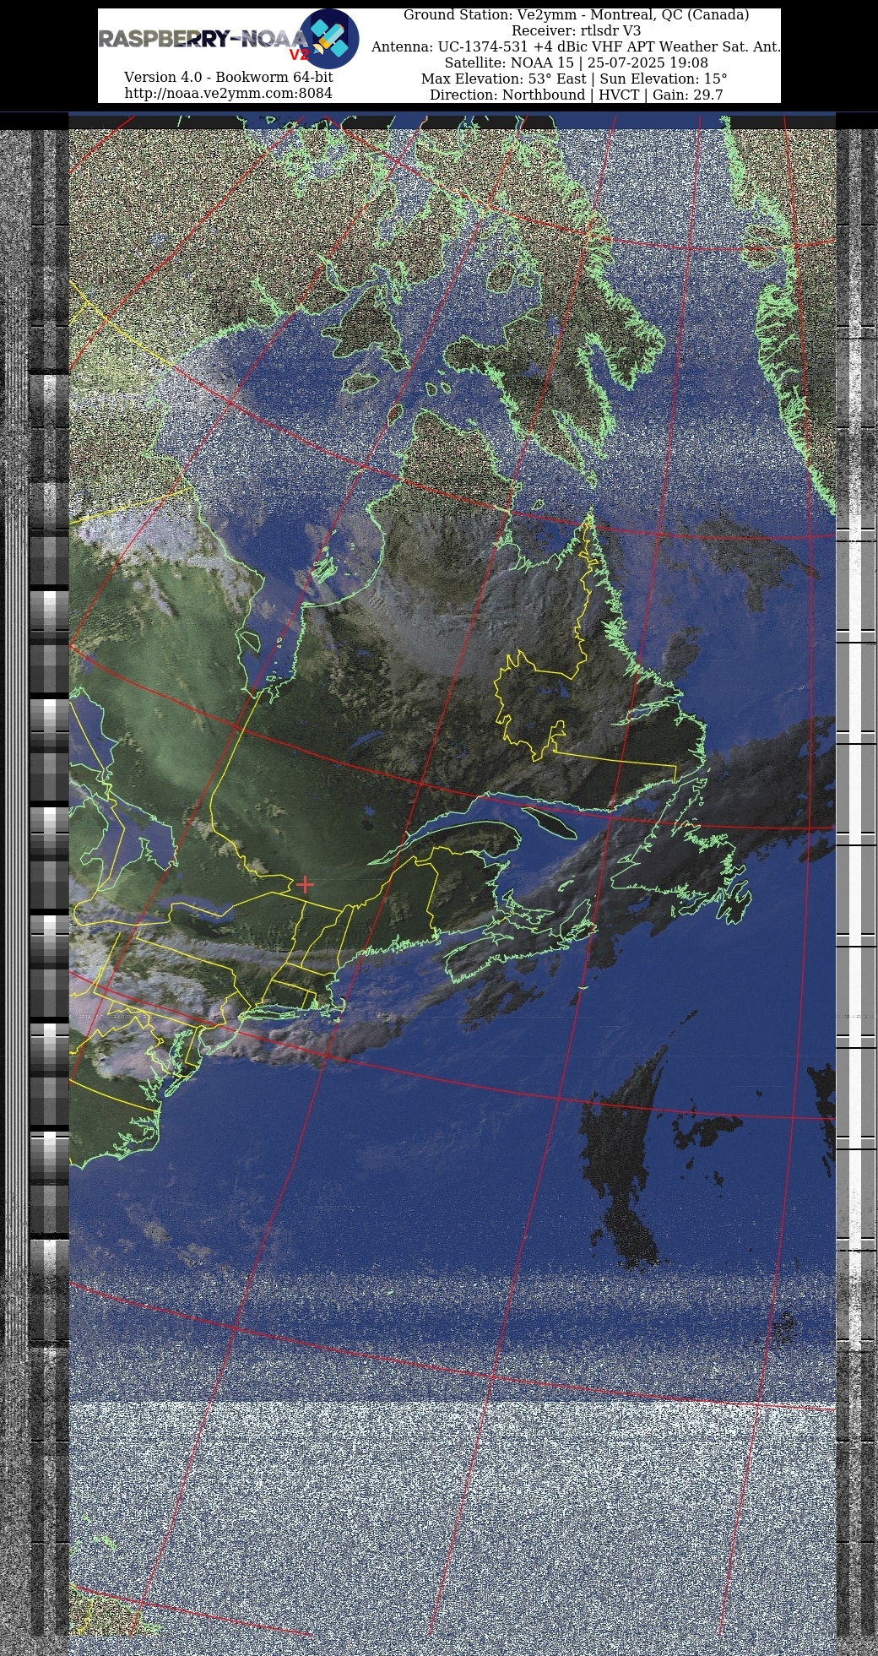Viewport: 878px width, 1656px height.
Task: Click the 'Satellite: NOAA 15 | 25-07-2025 19:08' line
Action: (576, 62)
